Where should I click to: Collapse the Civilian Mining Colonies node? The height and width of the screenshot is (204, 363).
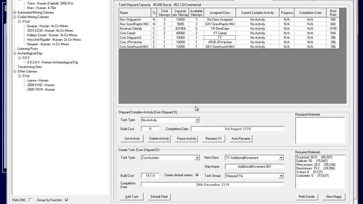(x=15, y=17)
